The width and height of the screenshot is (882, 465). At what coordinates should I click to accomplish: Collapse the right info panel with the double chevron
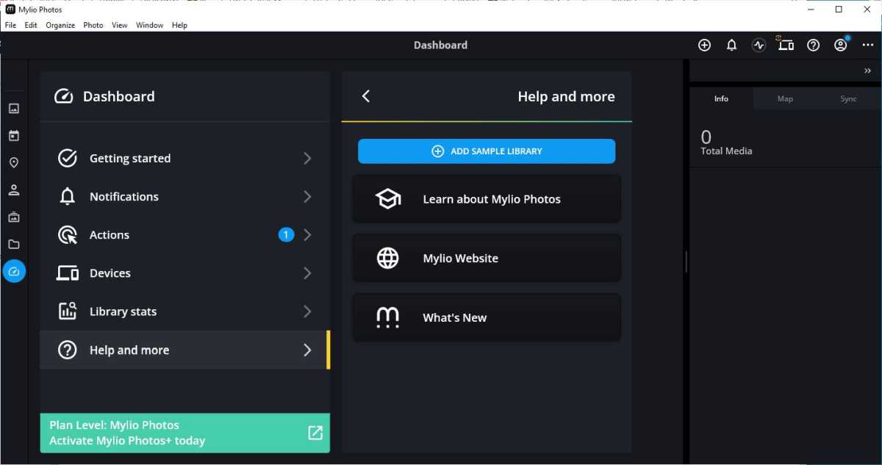[x=867, y=71]
